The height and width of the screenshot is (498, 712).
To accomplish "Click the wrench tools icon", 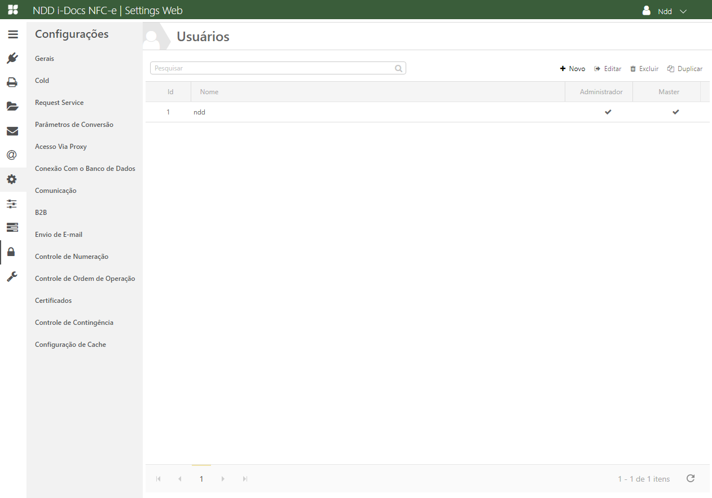I will [12, 276].
